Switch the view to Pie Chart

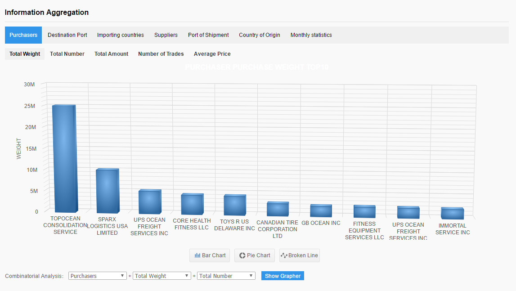(254, 255)
